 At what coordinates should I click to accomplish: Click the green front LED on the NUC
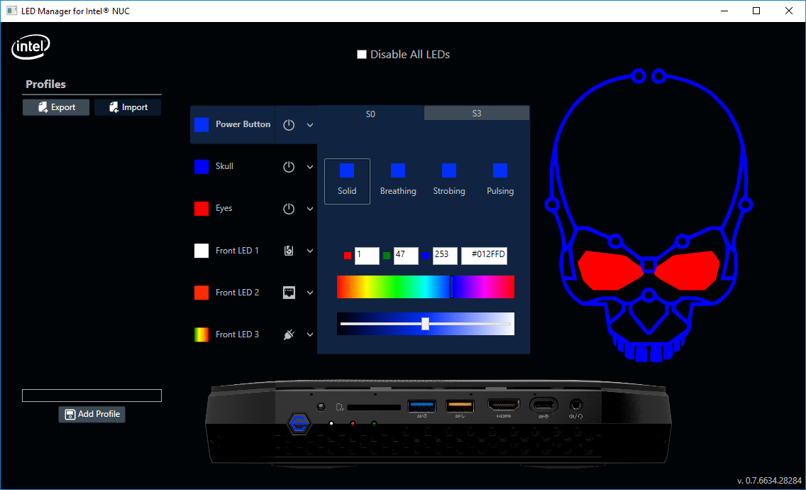374,424
